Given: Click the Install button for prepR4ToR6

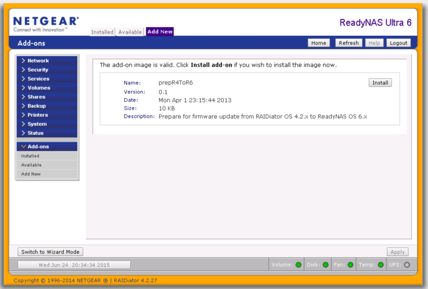Looking at the screenshot, I should coord(380,83).
